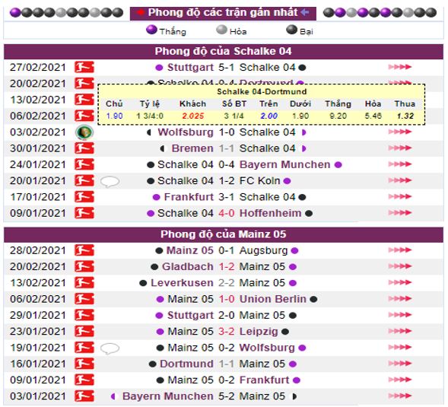448x407 pixels.
Task: Open the comment bubble on 20/01/2021 Koln match
Action: pyautogui.click(x=110, y=182)
